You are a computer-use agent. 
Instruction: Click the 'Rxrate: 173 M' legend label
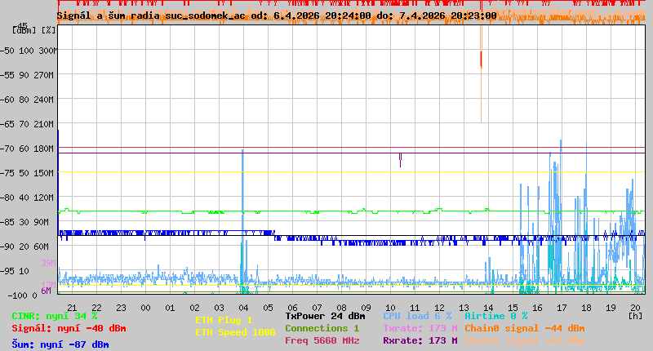click(420, 340)
